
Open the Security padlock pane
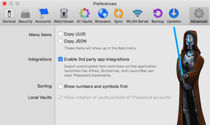pos(26,16)
